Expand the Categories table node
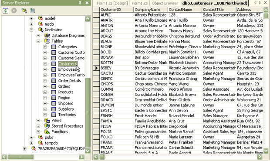 coord(45,47)
